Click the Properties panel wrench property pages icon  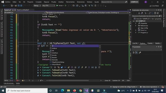(x=140, y=52)
